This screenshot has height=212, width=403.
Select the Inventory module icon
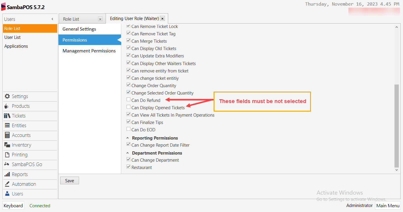click(x=7, y=145)
